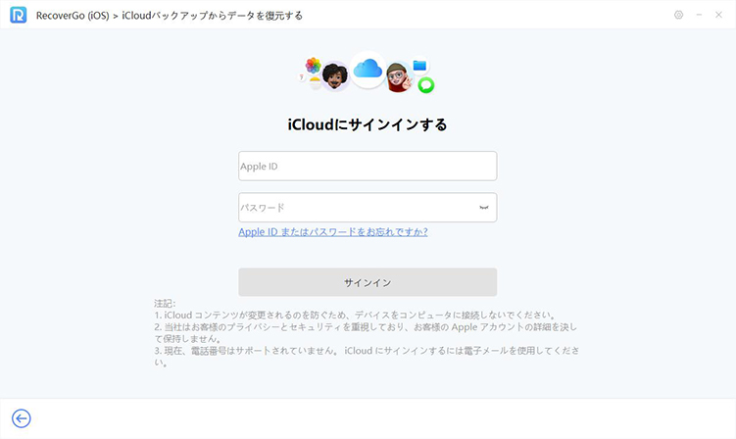
Task: Go back using the circled arrow icon
Action: (22, 418)
